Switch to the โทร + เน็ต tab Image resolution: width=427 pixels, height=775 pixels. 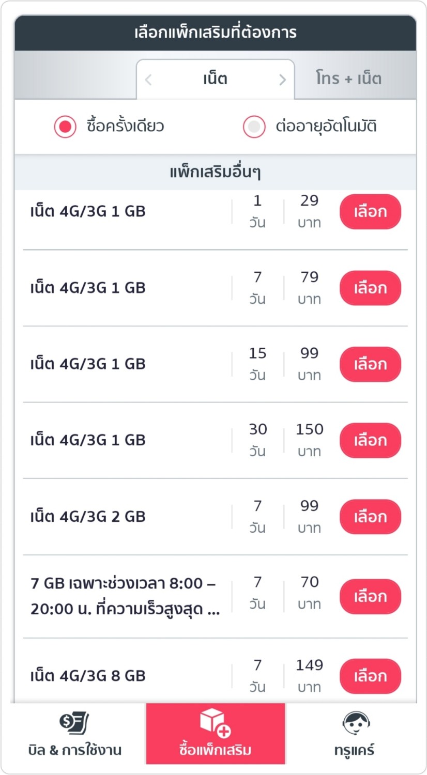tap(348, 79)
